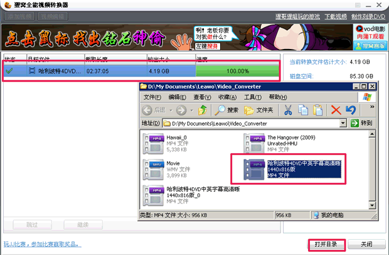Click the 100.00% progress bar

(237, 71)
